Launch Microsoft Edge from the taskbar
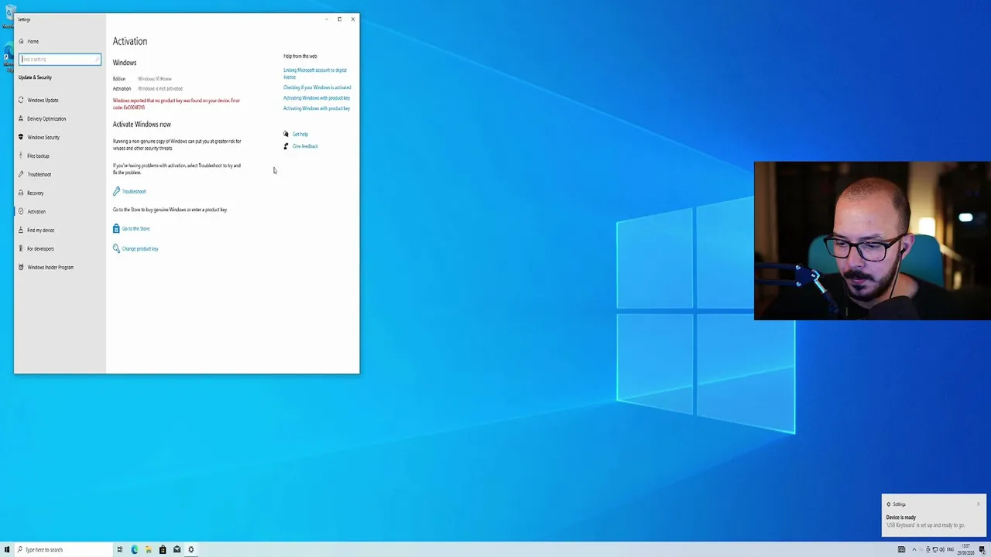The image size is (991, 557). [x=134, y=549]
